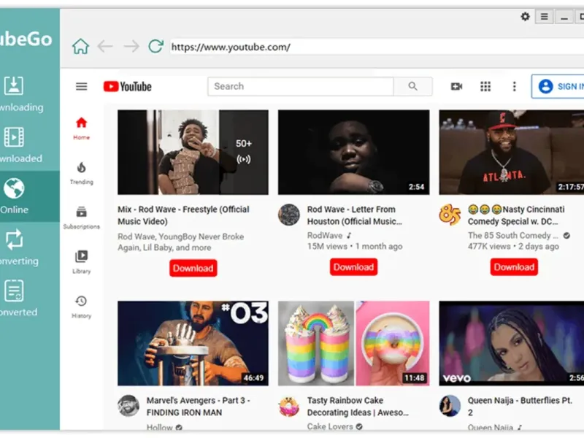Image resolution: width=584 pixels, height=438 pixels.
Task: Toggle the YouTube guide hamburger menu
Action: [x=82, y=86]
